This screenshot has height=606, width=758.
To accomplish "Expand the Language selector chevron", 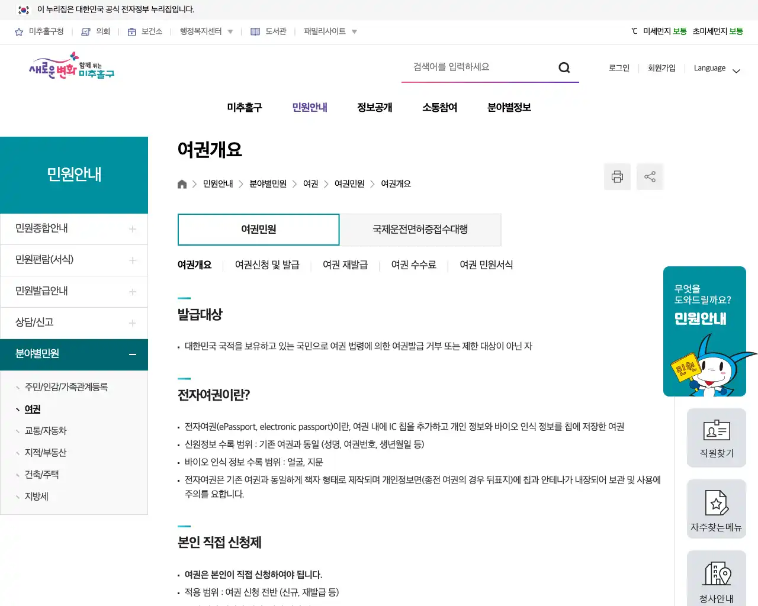I will [x=736, y=70].
